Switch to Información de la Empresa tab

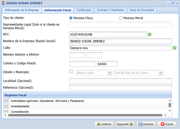pyautogui.click(x=22, y=10)
